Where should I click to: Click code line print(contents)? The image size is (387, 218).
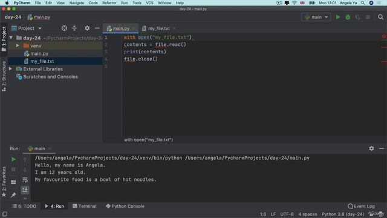145,51
